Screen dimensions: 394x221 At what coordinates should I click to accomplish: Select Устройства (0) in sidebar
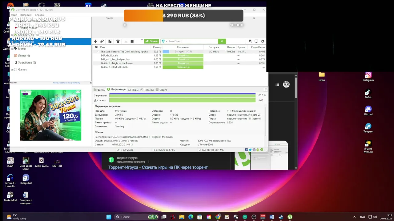[x=27, y=63]
